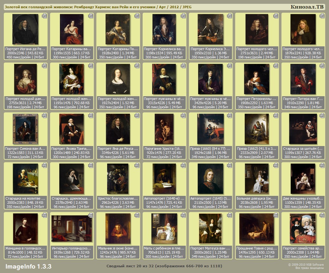Screen dimensions: 329x273
Task: Click JPG badge on Портрет семейства ар… tile
Action: tap(322, 215)
